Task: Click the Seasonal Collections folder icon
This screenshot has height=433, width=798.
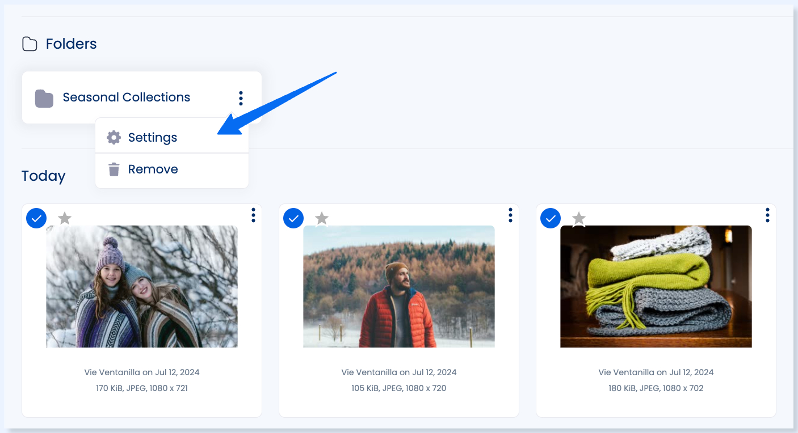Action: click(44, 99)
